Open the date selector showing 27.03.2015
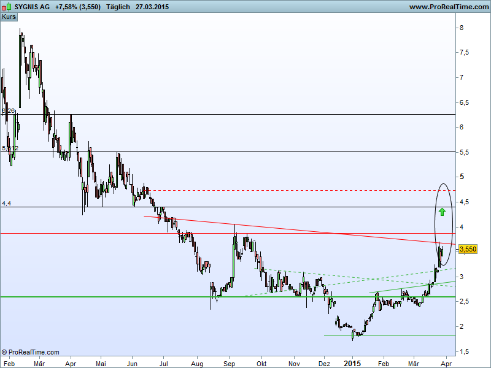Screen dimensions: 491x368 [152, 6]
